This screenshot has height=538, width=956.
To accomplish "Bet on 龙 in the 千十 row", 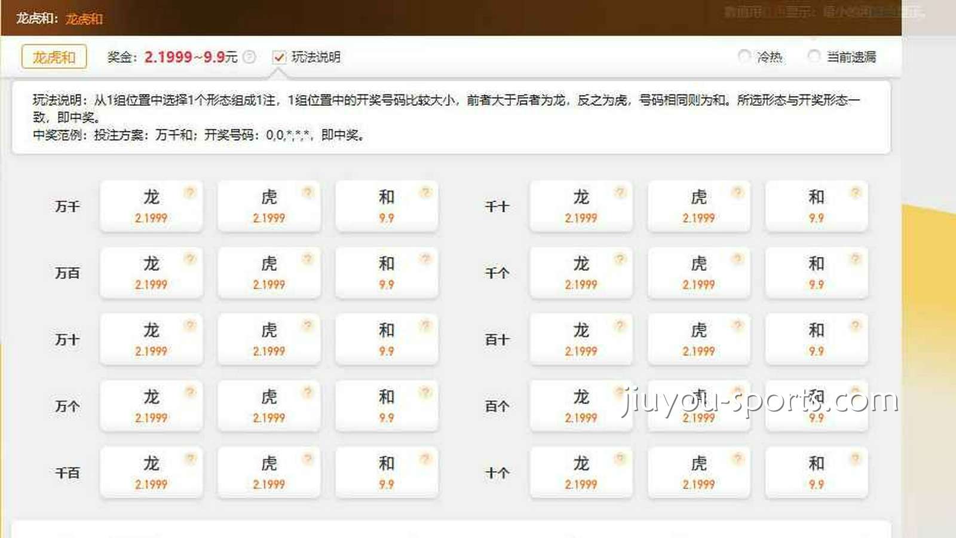I will tap(581, 206).
